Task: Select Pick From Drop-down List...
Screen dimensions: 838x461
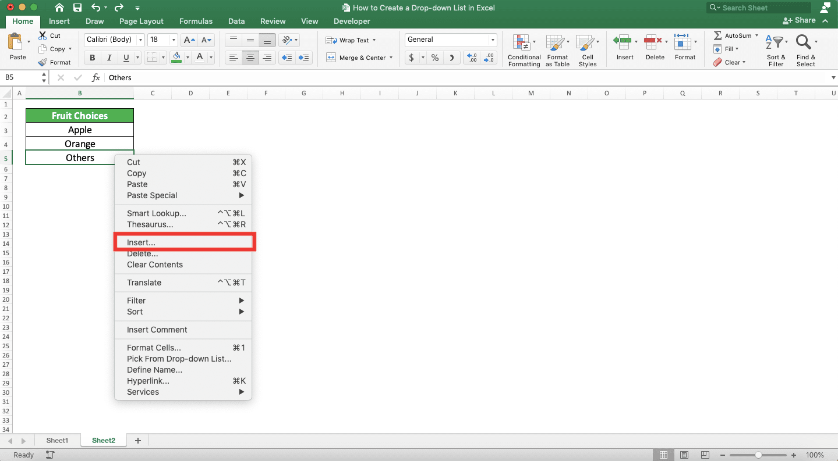Action: (x=183, y=359)
